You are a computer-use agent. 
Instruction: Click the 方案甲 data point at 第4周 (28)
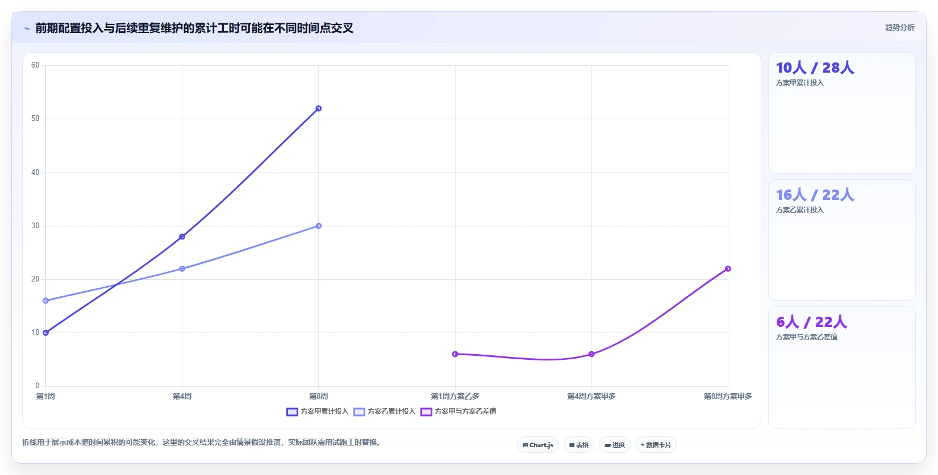tap(182, 237)
